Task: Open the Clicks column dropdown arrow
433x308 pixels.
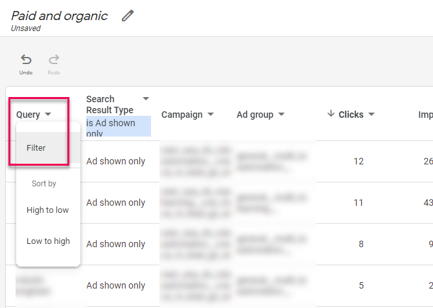Action: tap(371, 115)
